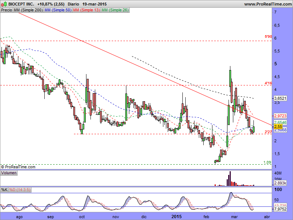Click the 4,5 price axis label

(x=277, y=77)
